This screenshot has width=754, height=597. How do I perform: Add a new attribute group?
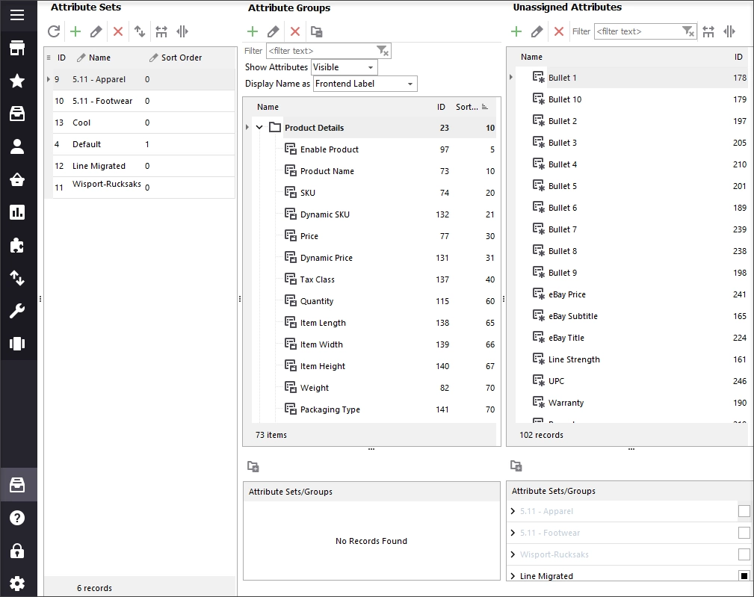[x=253, y=31]
